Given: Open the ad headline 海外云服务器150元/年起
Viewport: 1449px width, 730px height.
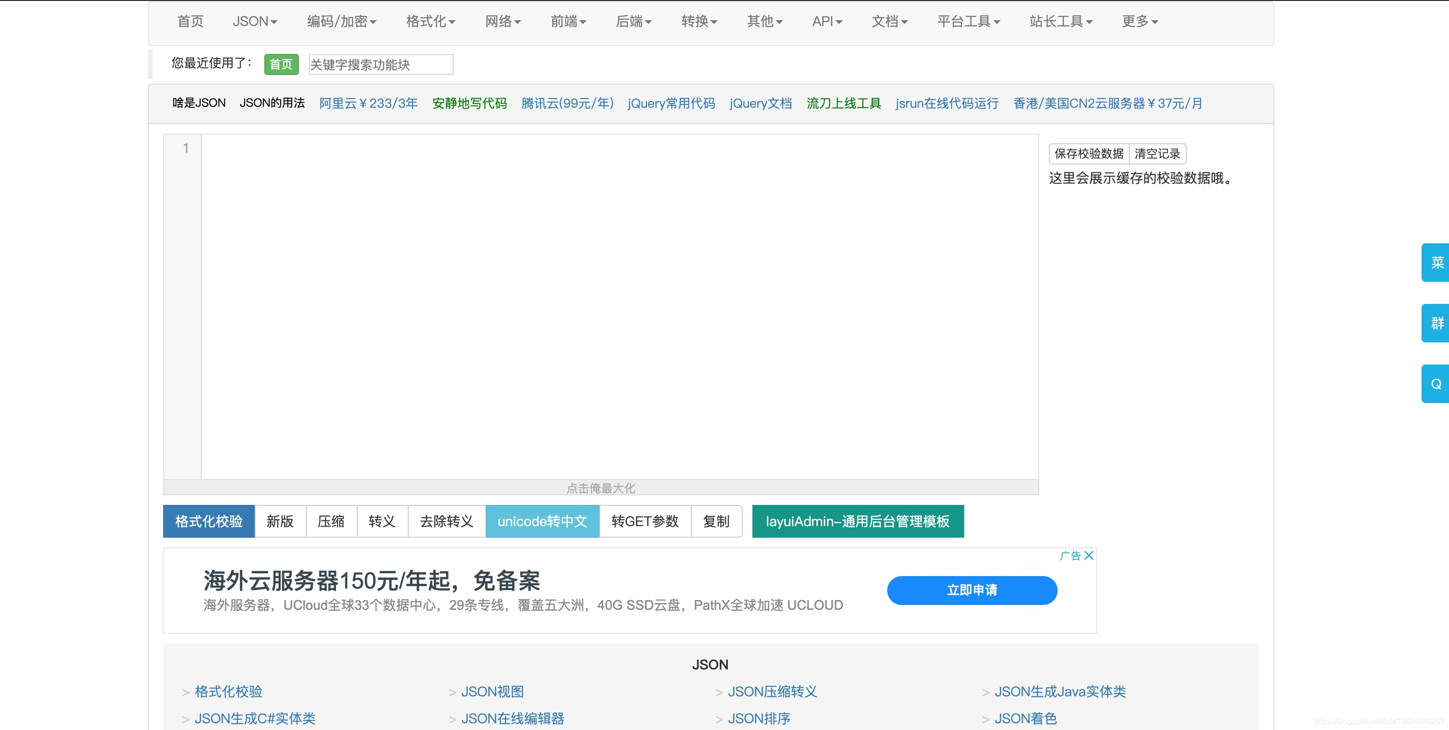Looking at the screenshot, I should (x=371, y=580).
